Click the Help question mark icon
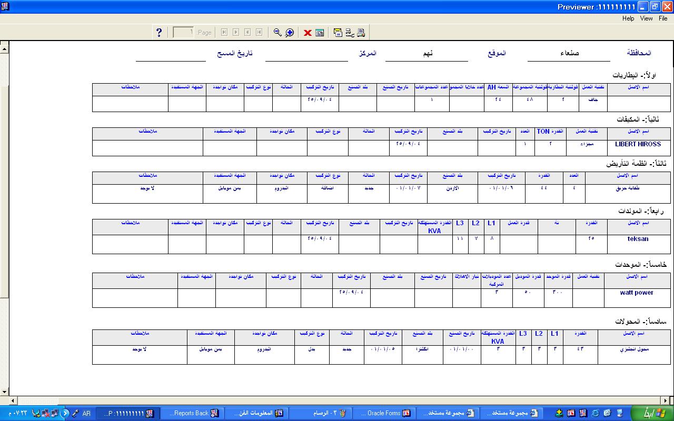 pyautogui.click(x=159, y=33)
